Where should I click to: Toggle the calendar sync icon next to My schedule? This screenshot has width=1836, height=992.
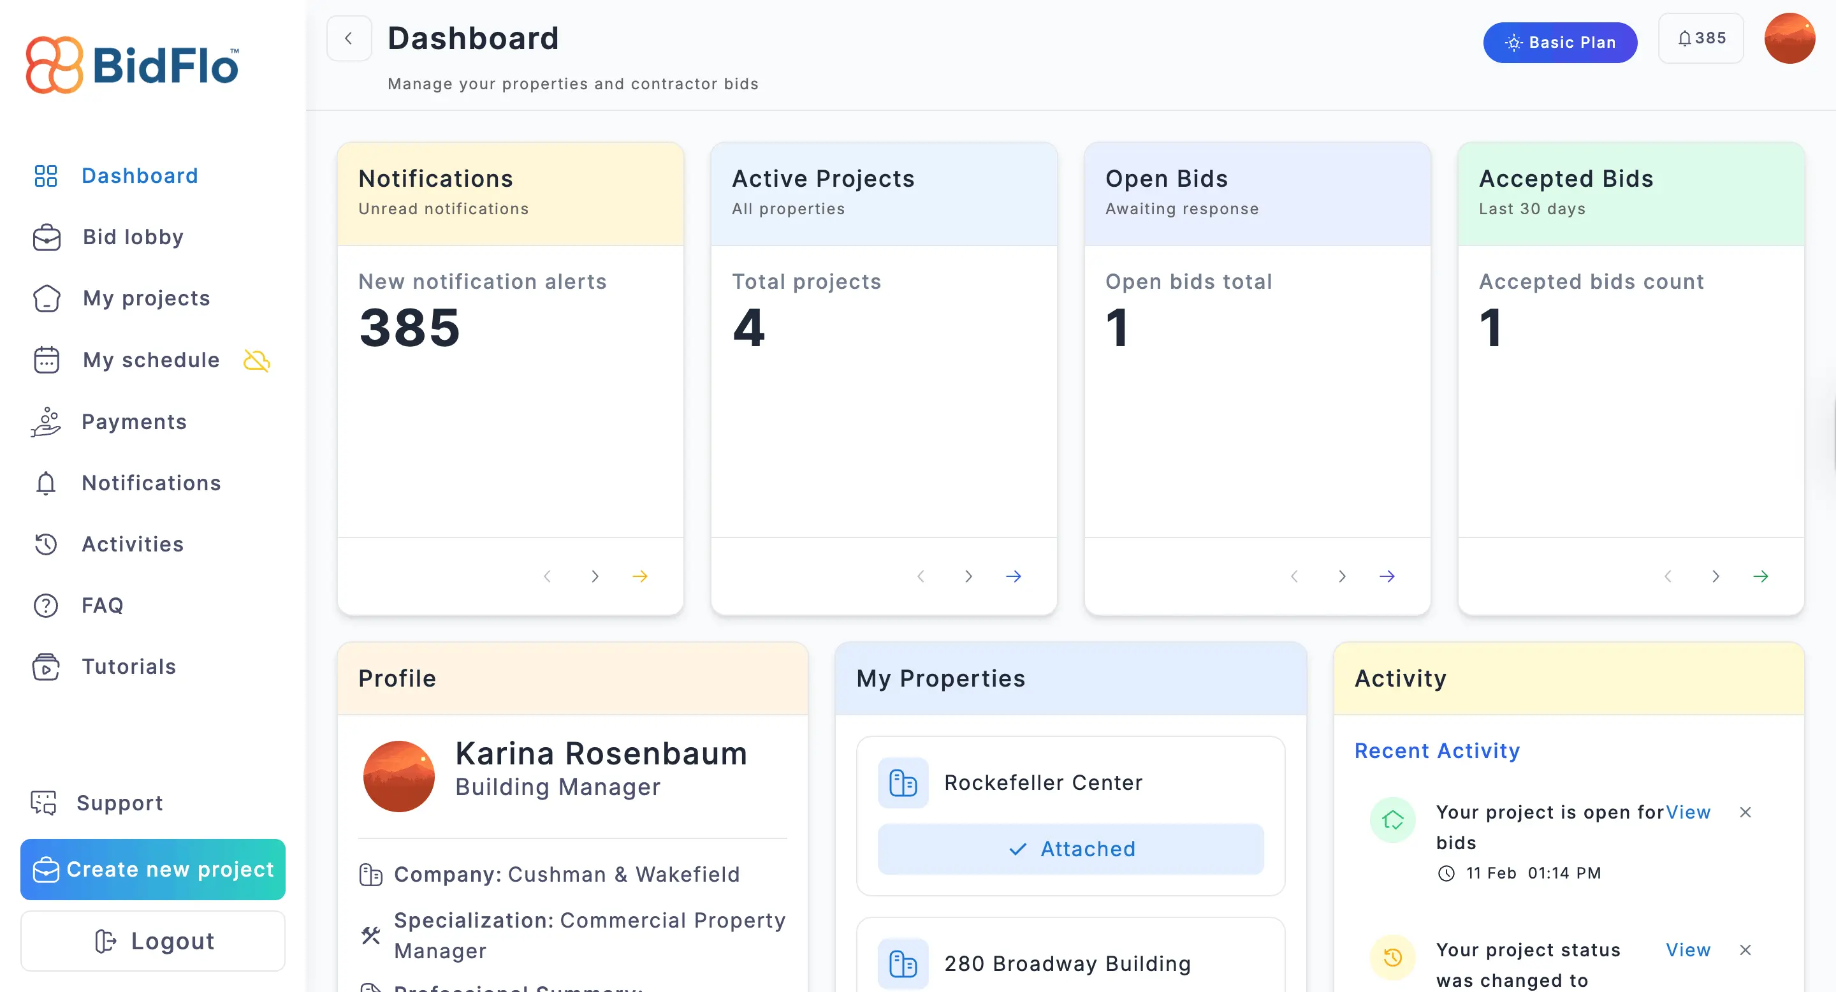256,361
